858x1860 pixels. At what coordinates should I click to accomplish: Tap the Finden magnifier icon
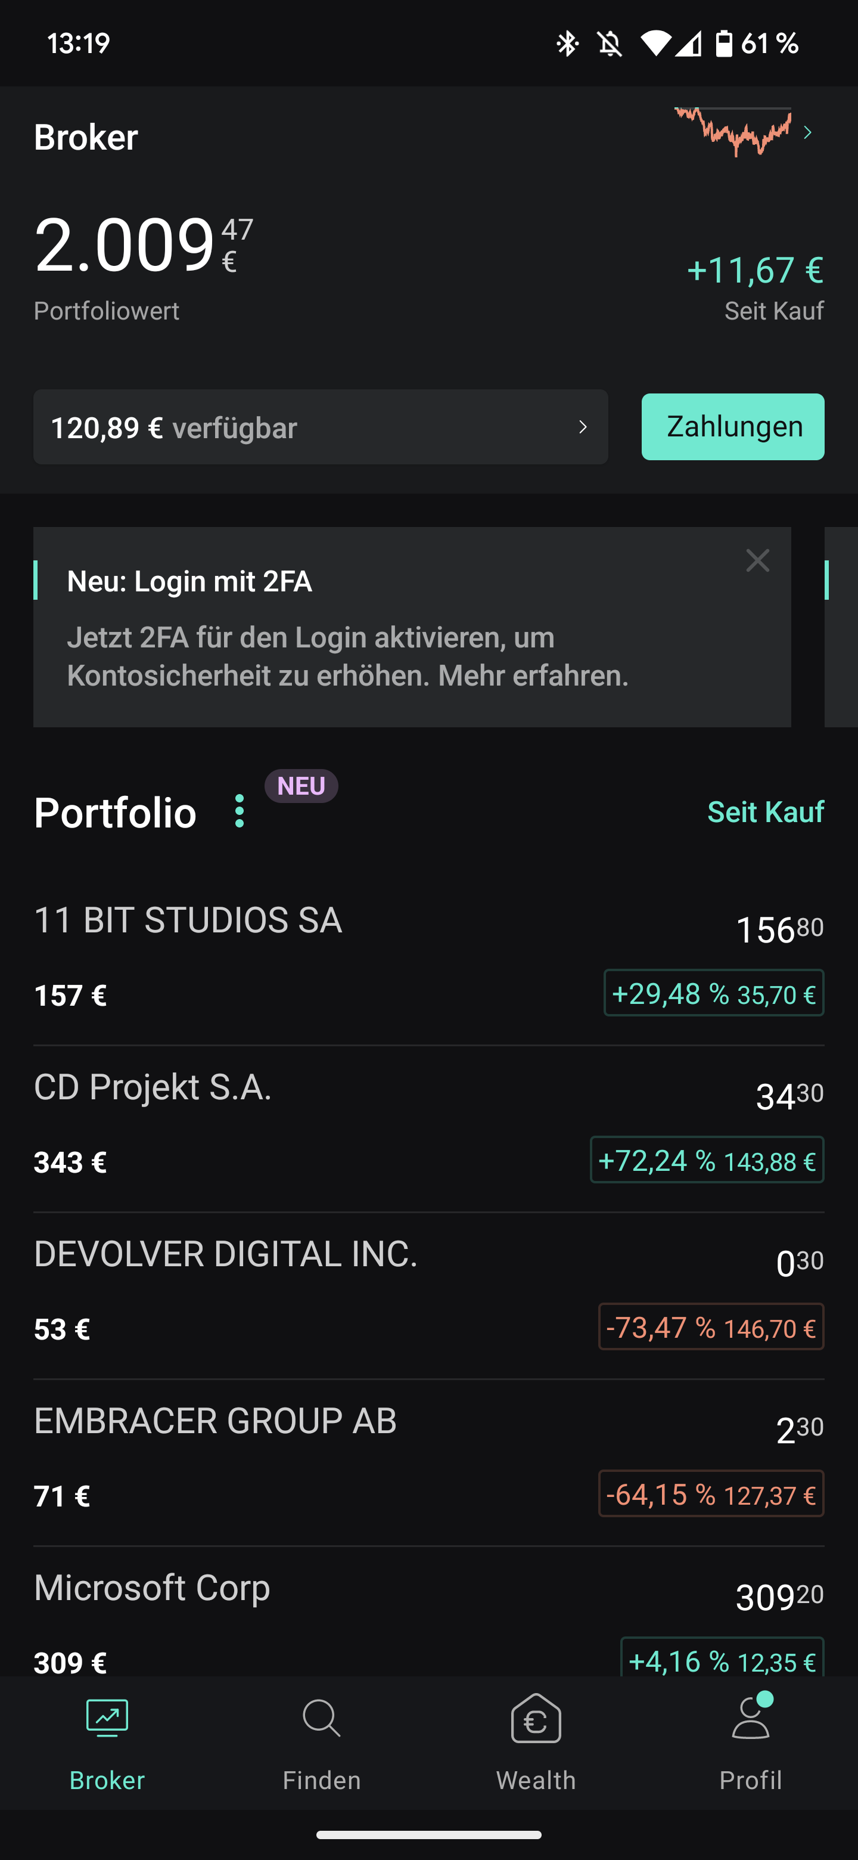pyautogui.click(x=321, y=1719)
